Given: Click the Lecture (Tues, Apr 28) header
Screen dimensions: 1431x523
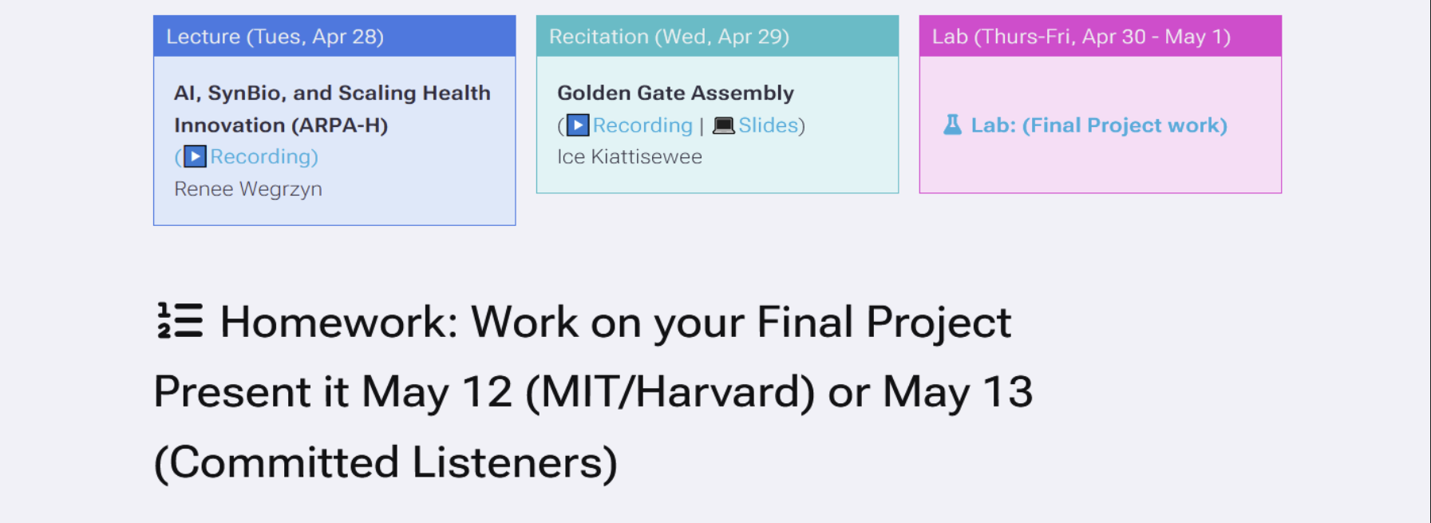Looking at the screenshot, I should click(334, 36).
